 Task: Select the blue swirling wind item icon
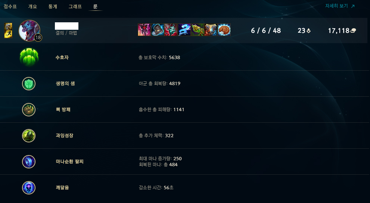tap(184, 30)
